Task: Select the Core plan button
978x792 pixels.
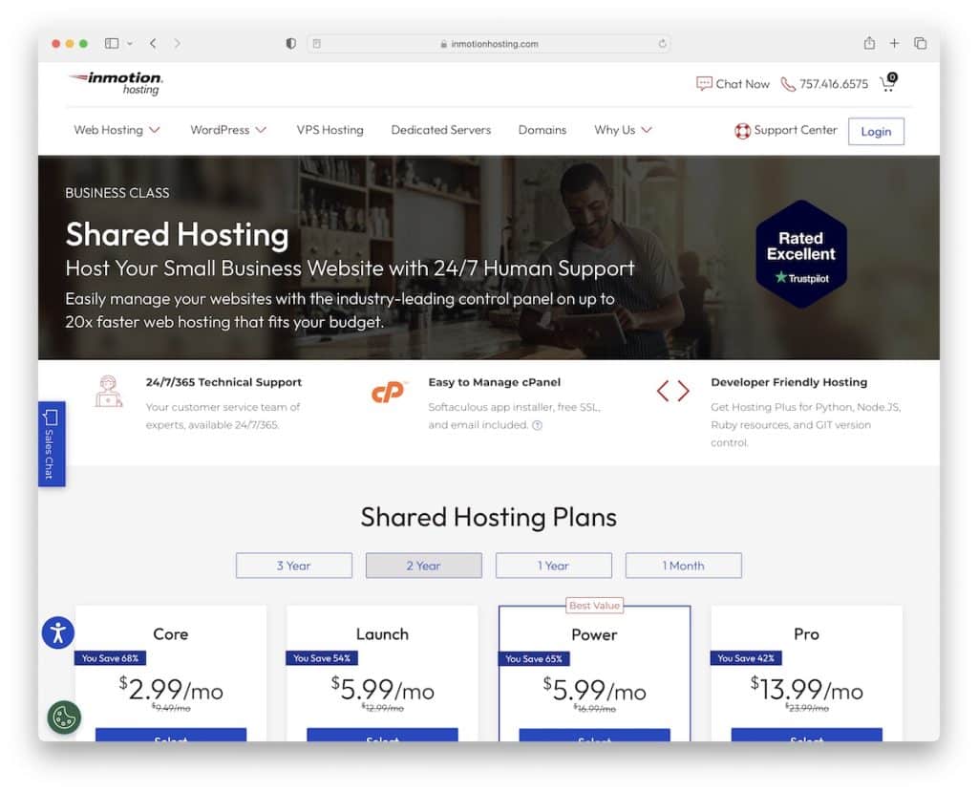Action: pyautogui.click(x=170, y=735)
